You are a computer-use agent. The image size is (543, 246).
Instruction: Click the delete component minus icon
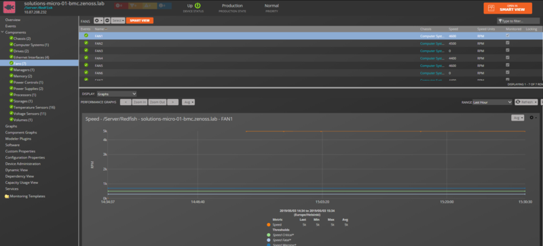coord(107,21)
